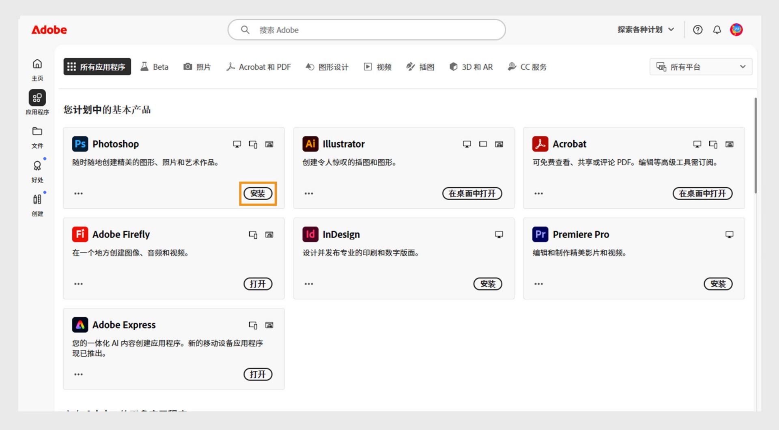Open Adobe Firefly's more options menu
The image size is (779, 430).
[x=78, y=284]
